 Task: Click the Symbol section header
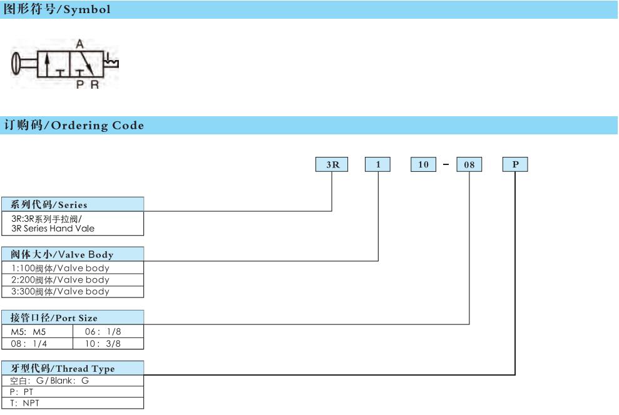(56, 9)
